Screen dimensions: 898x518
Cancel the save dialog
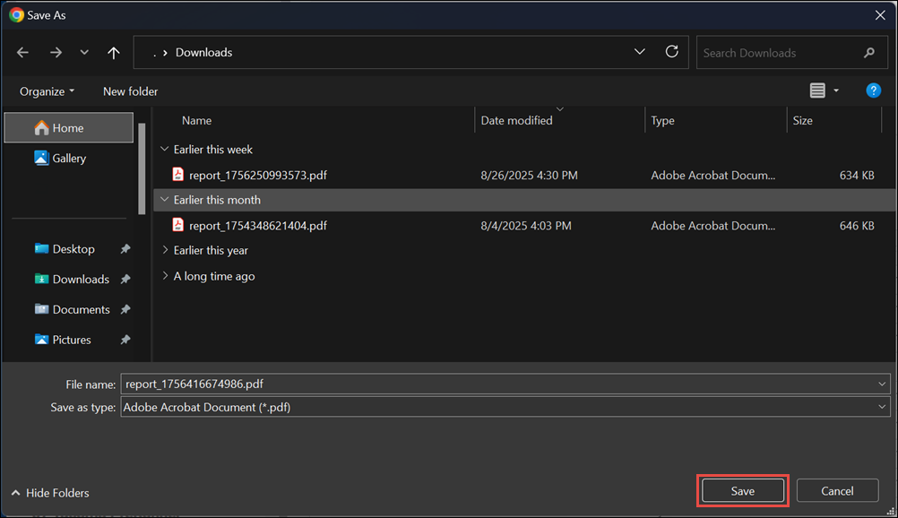837,490
